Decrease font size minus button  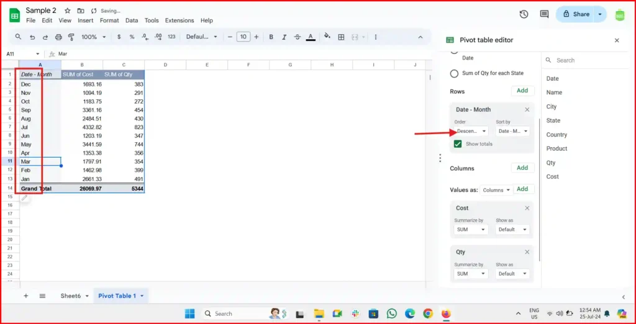pyautogui.click(x=230, y=37)
